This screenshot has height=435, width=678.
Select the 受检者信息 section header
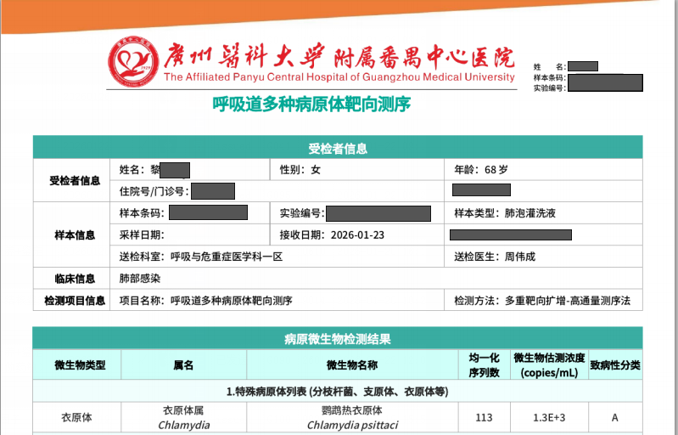tap(338, 148)
